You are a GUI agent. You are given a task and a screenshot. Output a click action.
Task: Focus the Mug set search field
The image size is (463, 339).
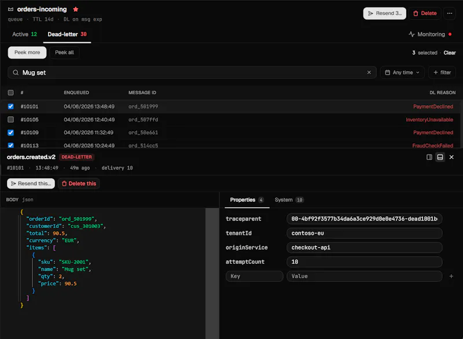click(x=192, y=72)
